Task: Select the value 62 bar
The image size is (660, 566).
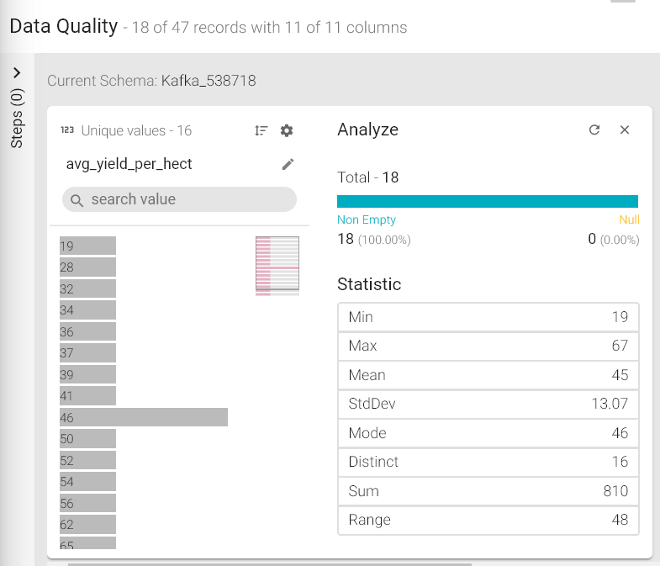Action: coord(87,525)
